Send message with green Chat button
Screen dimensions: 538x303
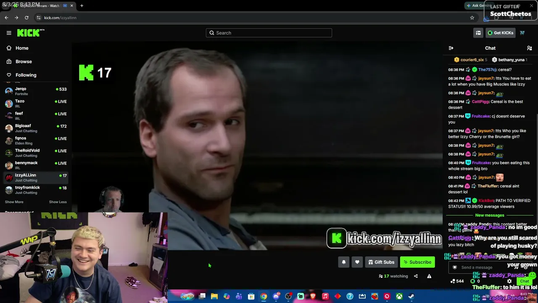(524, 281)
